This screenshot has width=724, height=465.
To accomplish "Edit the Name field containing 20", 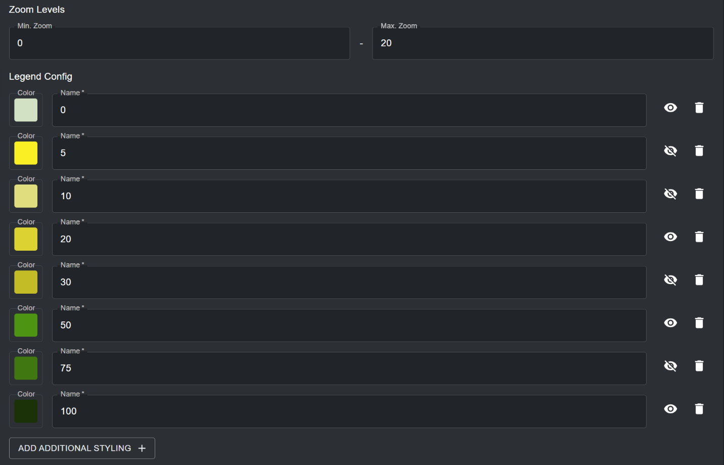I will click(x=349, y=239).
